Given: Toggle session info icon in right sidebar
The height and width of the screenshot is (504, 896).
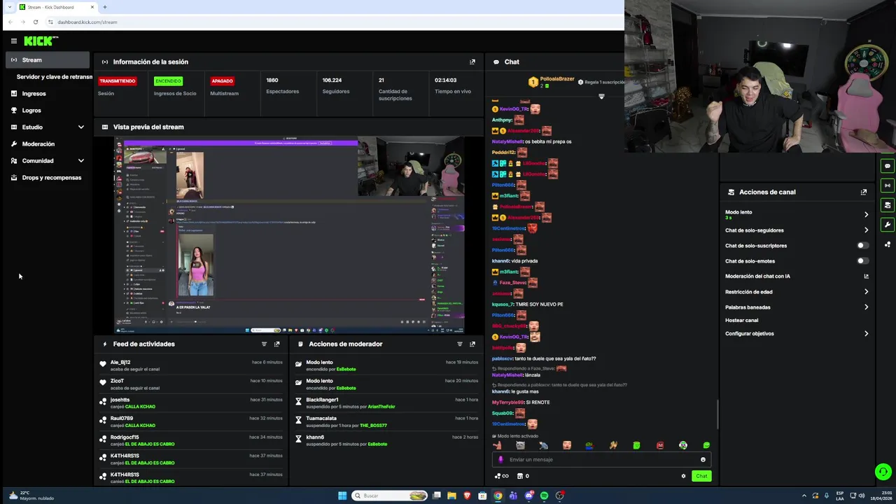Looking at the screenshot, I should 888,185.
